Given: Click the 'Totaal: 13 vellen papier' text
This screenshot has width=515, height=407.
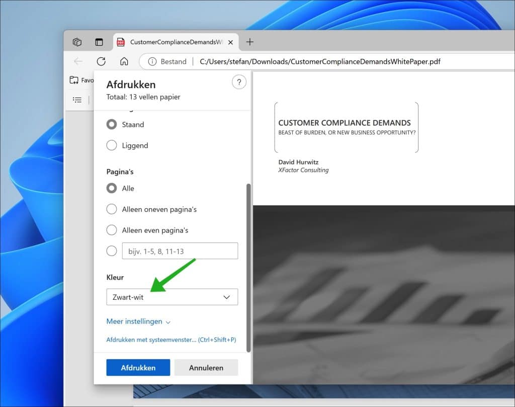Looking at the screenshot, I should tap(143, 97).
